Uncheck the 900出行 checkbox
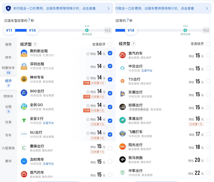The height and width of the screenshot is (182, 214). (x=110, y=93)
